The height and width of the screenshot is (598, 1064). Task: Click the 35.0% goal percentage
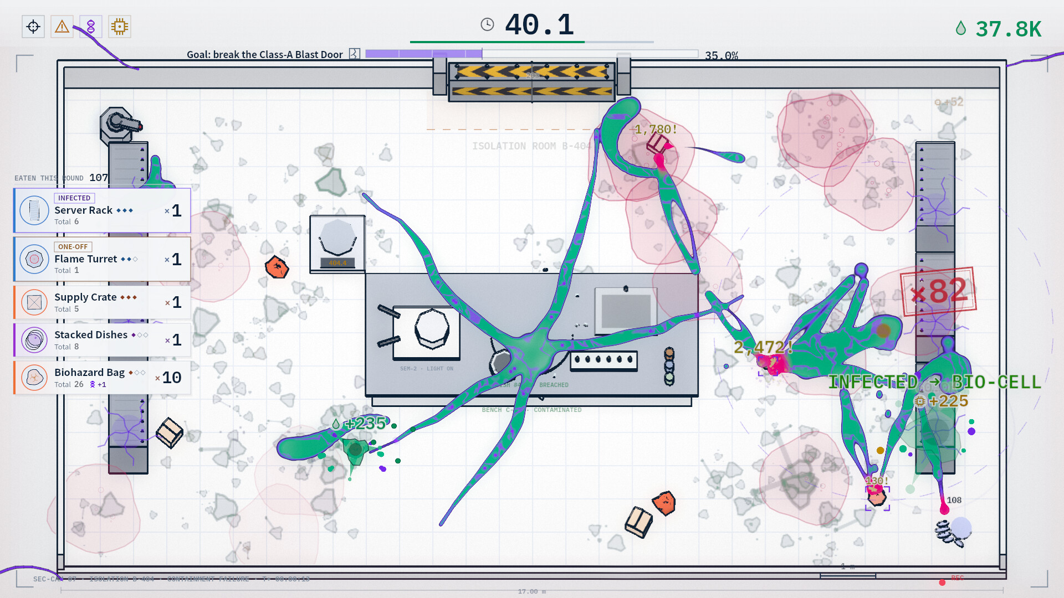click(x=721, y=55)
